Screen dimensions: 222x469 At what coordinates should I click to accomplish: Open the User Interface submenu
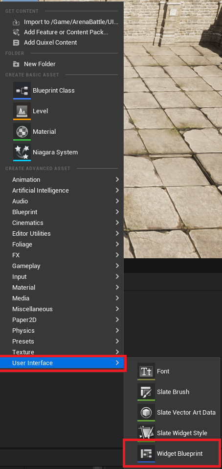[62, 363]
